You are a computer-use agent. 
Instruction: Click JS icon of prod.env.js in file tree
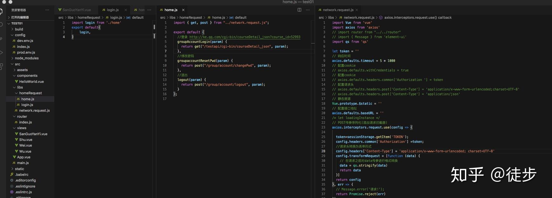(x=14, y=52)
